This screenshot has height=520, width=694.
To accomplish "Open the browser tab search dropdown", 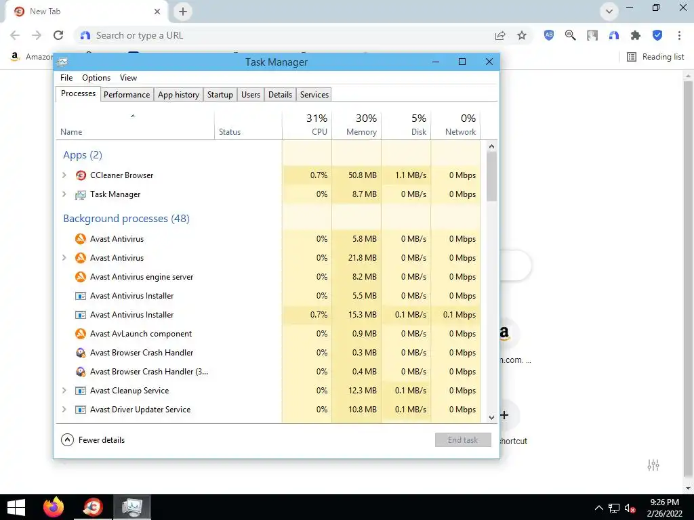I will coord(609,12).
